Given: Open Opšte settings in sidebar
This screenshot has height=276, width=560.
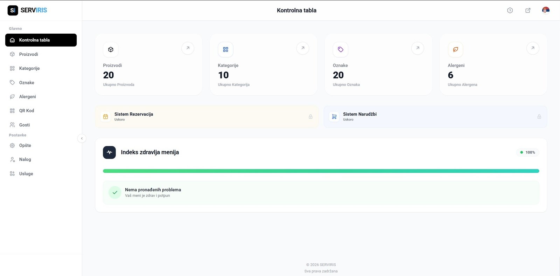Looking at the screenshot, I should [25, 145].
